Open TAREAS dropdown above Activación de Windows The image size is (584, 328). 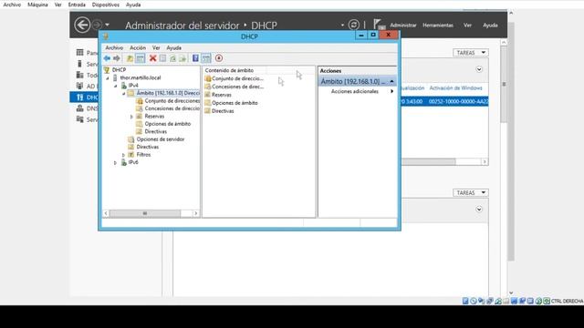(x=471, y=53)
